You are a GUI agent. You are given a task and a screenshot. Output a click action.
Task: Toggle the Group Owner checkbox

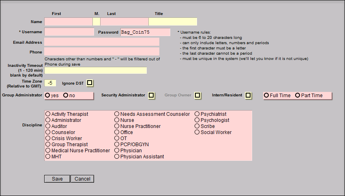tap(197, 95)
